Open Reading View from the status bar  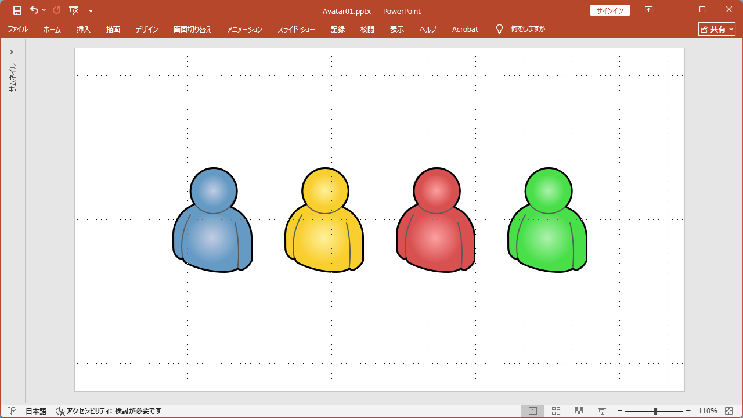tap(578, 410)
